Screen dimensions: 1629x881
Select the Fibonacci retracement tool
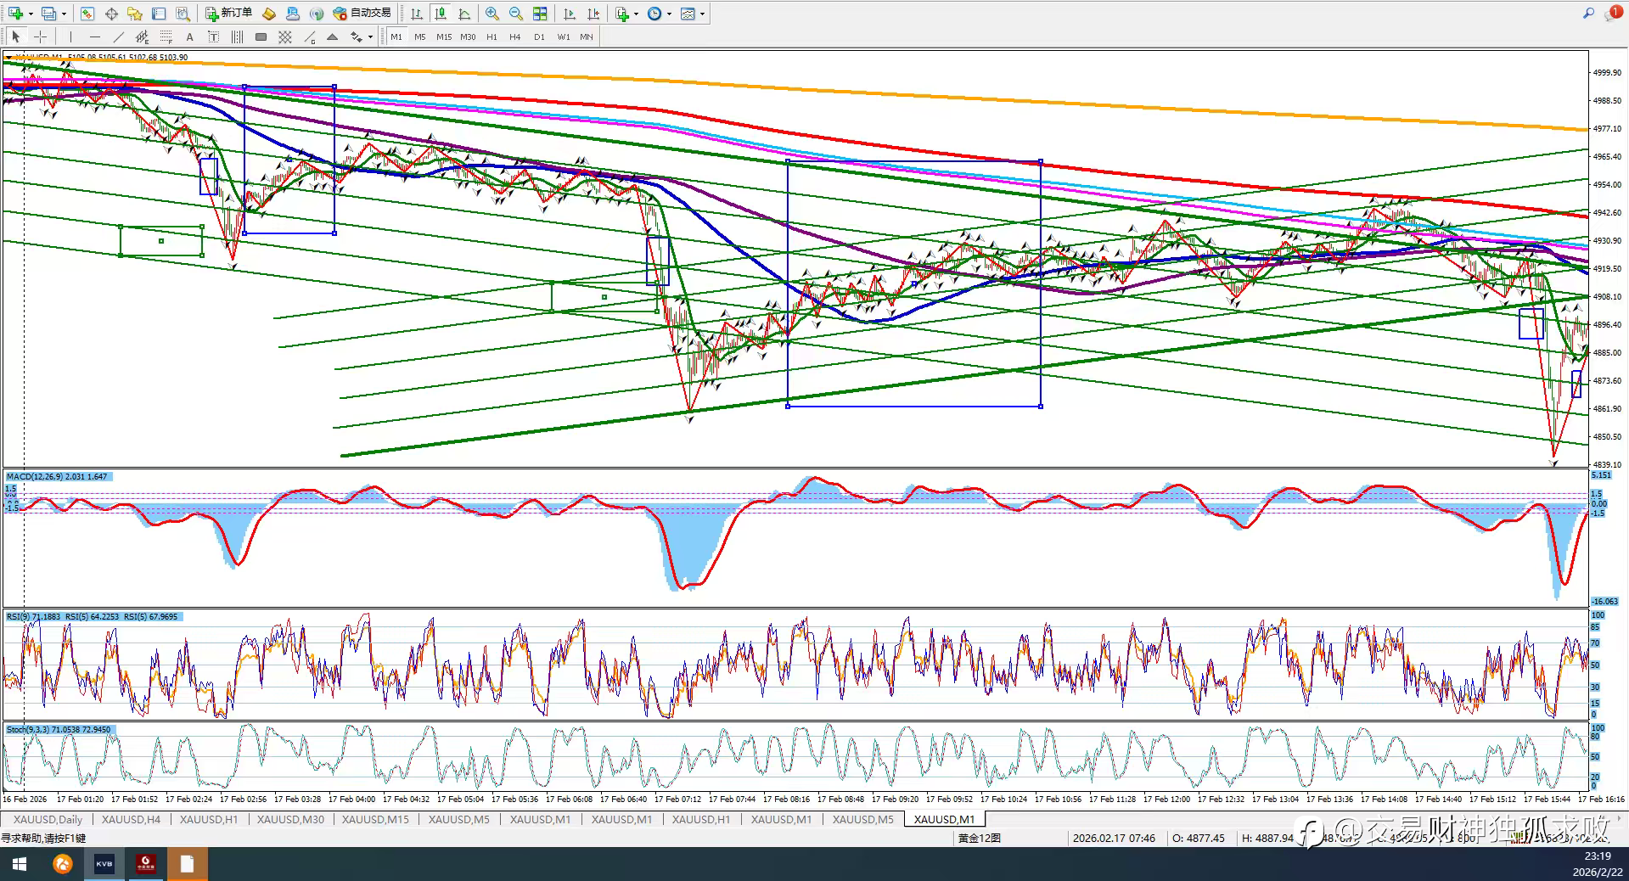[166, 36]
